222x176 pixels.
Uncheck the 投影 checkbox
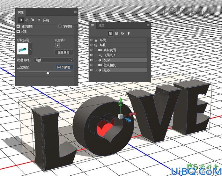click(x=18, y=32)
